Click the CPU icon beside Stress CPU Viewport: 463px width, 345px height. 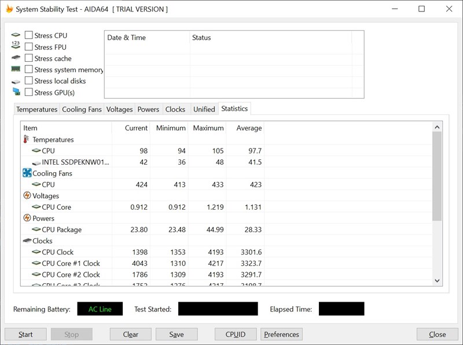pos(16,35)
